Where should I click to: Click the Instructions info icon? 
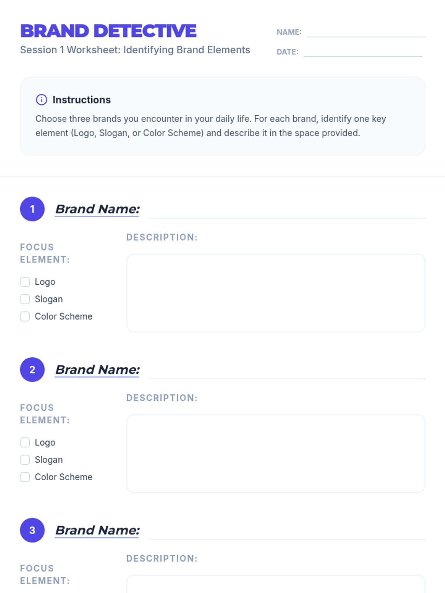click(x=41, y=100)
